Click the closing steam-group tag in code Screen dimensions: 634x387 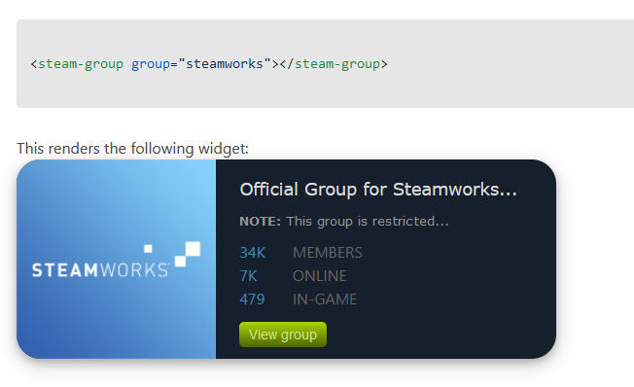point(334,64)
